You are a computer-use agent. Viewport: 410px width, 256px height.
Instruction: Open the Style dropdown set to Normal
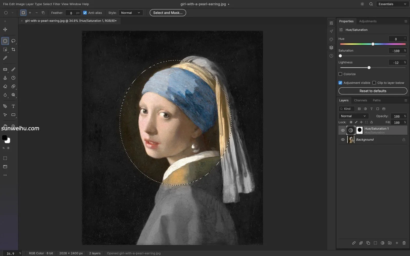(131, 13)
